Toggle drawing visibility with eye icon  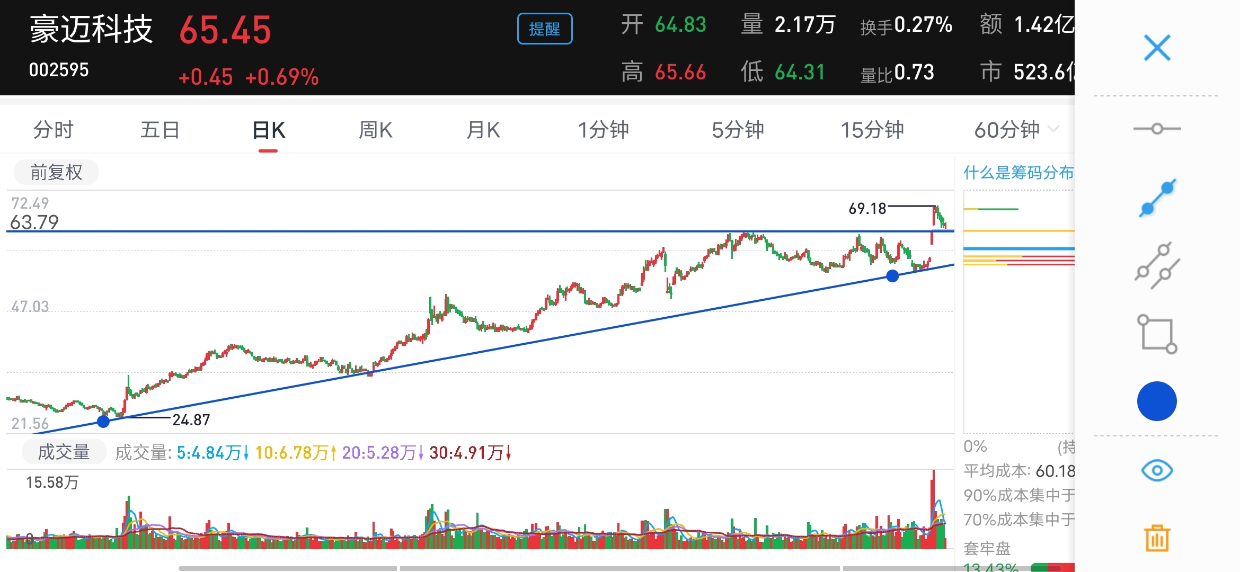pos(1157,470)
